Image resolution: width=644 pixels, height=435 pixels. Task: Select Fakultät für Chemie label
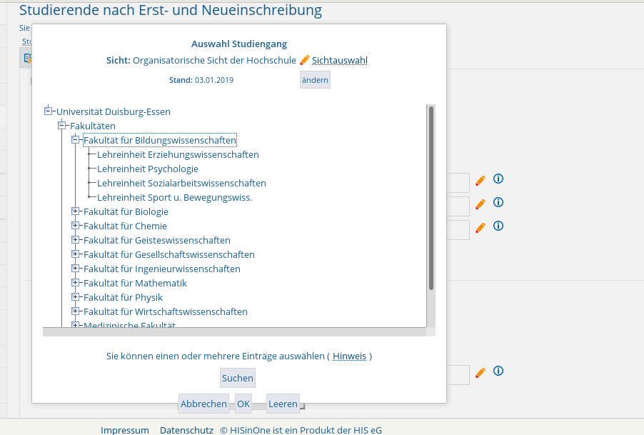(x=125, y=226)
